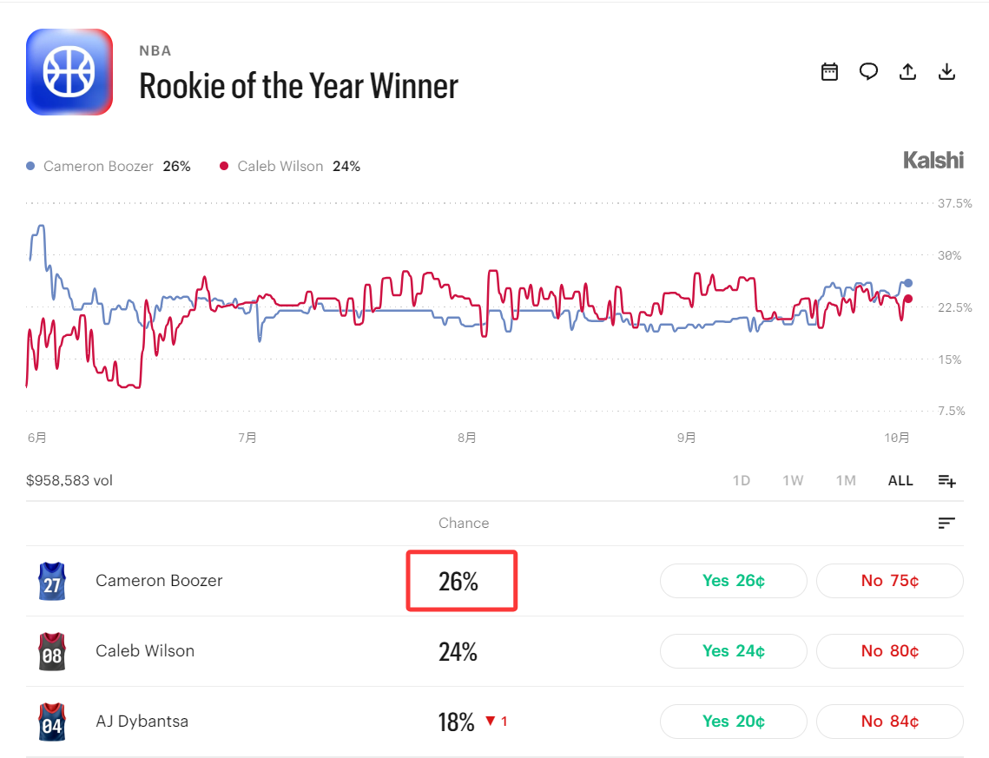This screenshot has height=758, width=989.
Task: Buy Yes 26¢ for Cameron Boozer
Action: point(734,581)
